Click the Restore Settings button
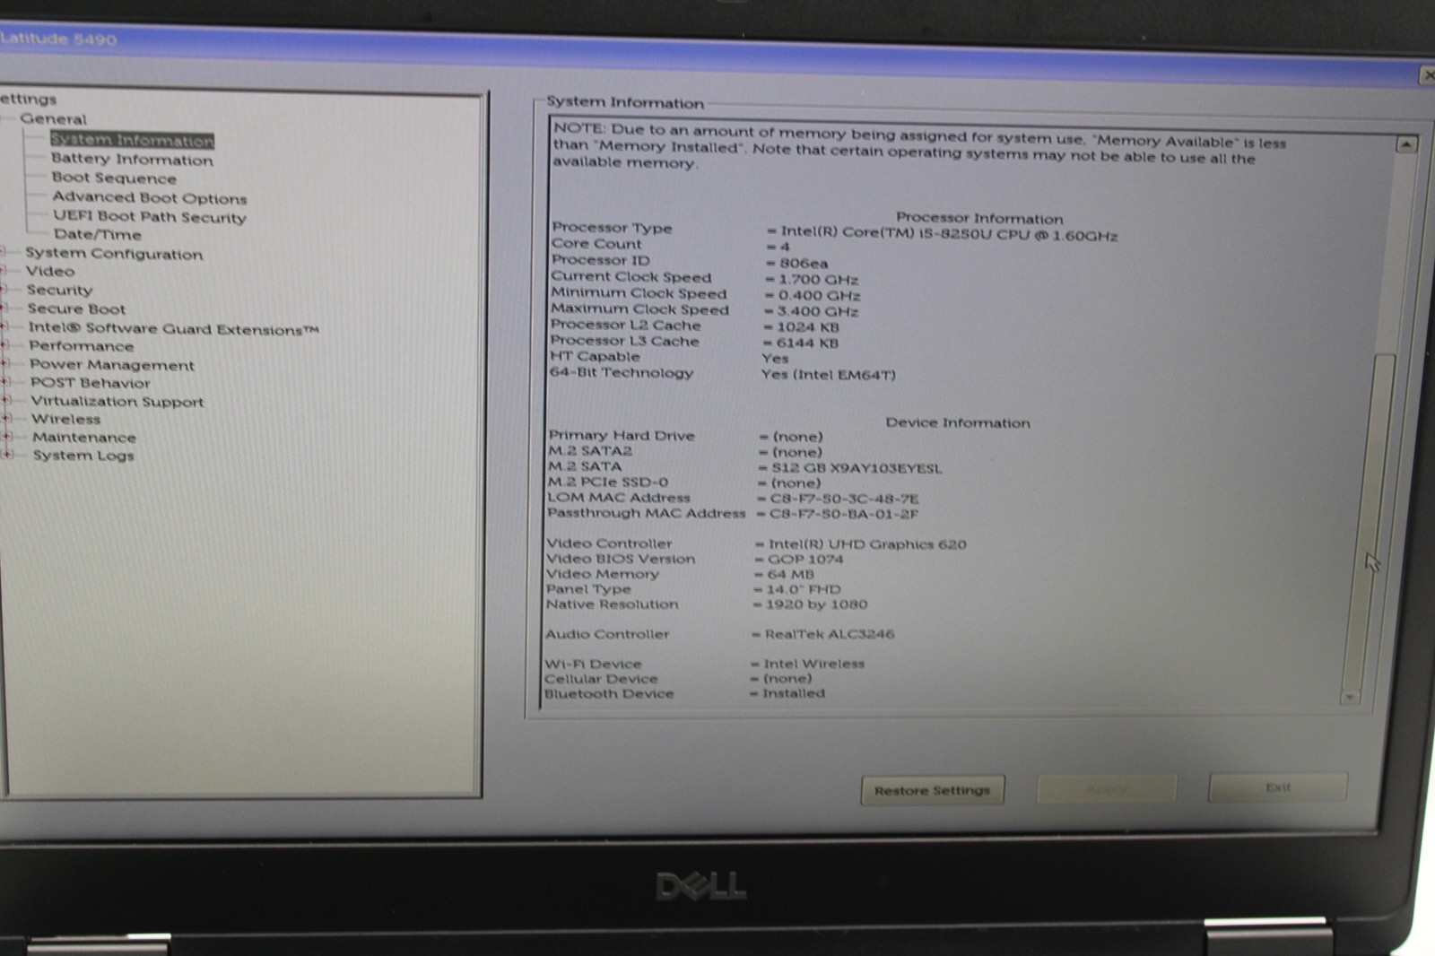The width and height of the screenshot is (1435, 956). point(932,790)
